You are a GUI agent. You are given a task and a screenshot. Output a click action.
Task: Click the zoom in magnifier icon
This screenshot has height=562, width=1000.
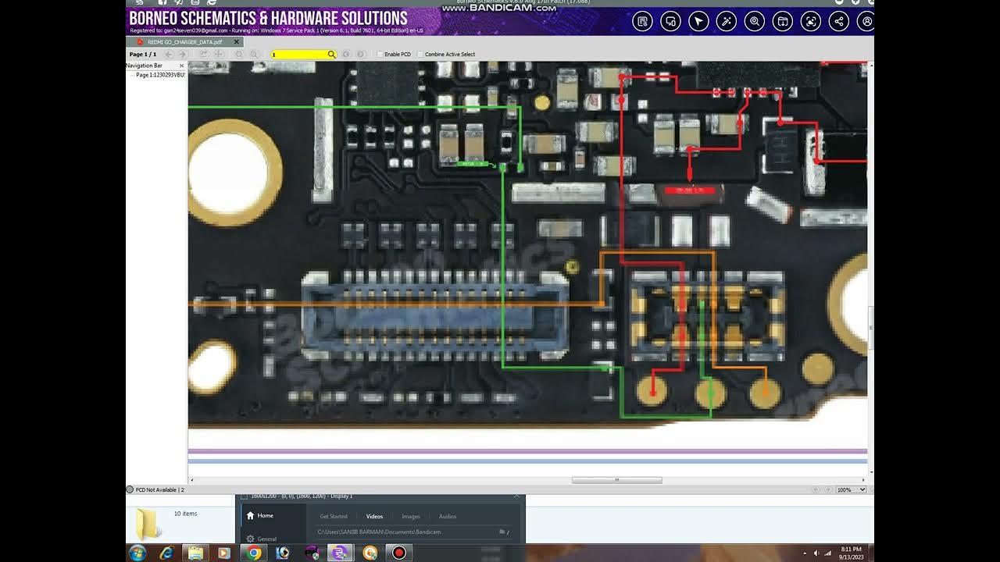click(x=254, y=55)
